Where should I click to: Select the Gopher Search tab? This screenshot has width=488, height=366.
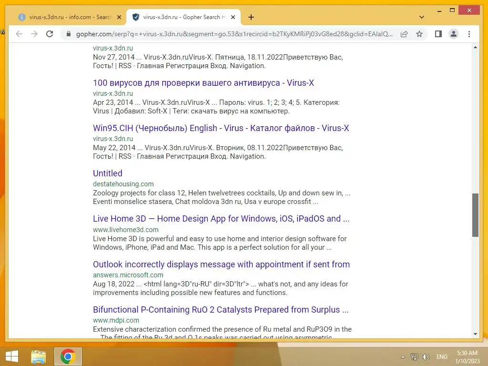pos(183,17)
